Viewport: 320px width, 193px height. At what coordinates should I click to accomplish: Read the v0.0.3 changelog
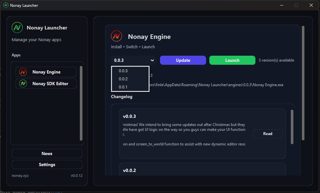[267, 133]
